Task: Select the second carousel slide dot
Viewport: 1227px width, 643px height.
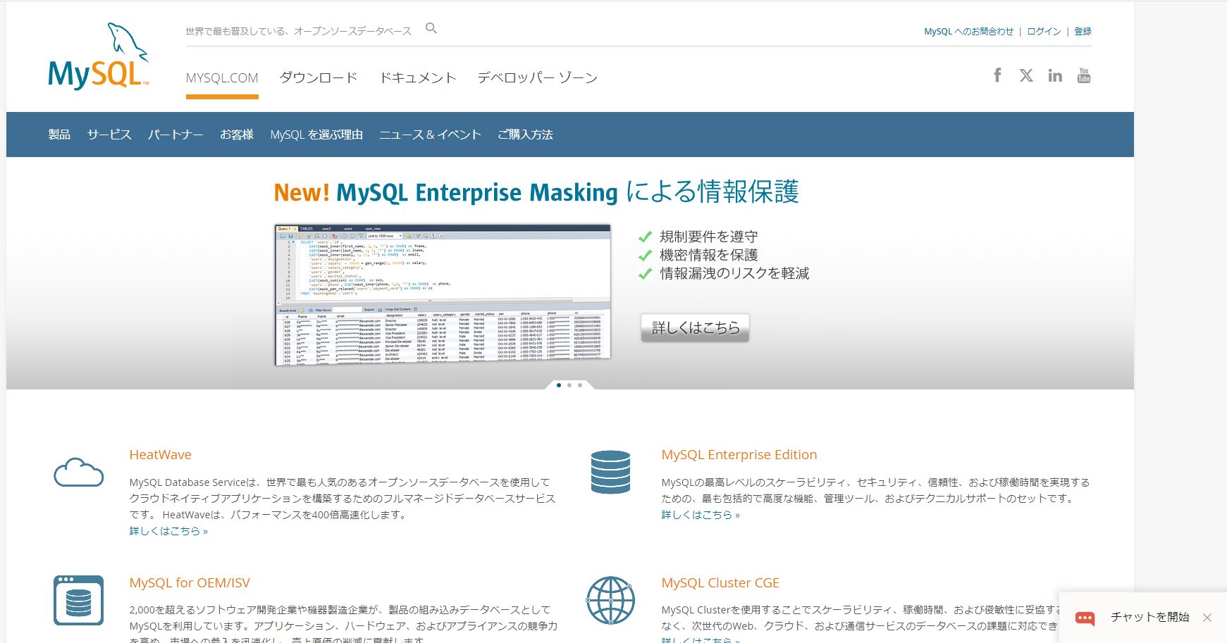Action: (569, 385)
